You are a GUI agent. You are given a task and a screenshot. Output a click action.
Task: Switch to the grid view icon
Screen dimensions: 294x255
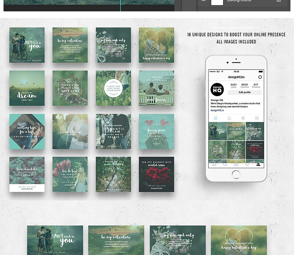point(215,118)
